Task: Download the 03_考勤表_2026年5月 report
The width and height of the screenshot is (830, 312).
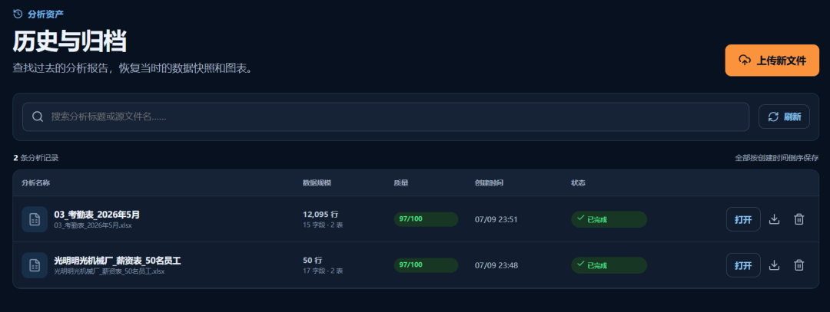Action: [775, 219]
